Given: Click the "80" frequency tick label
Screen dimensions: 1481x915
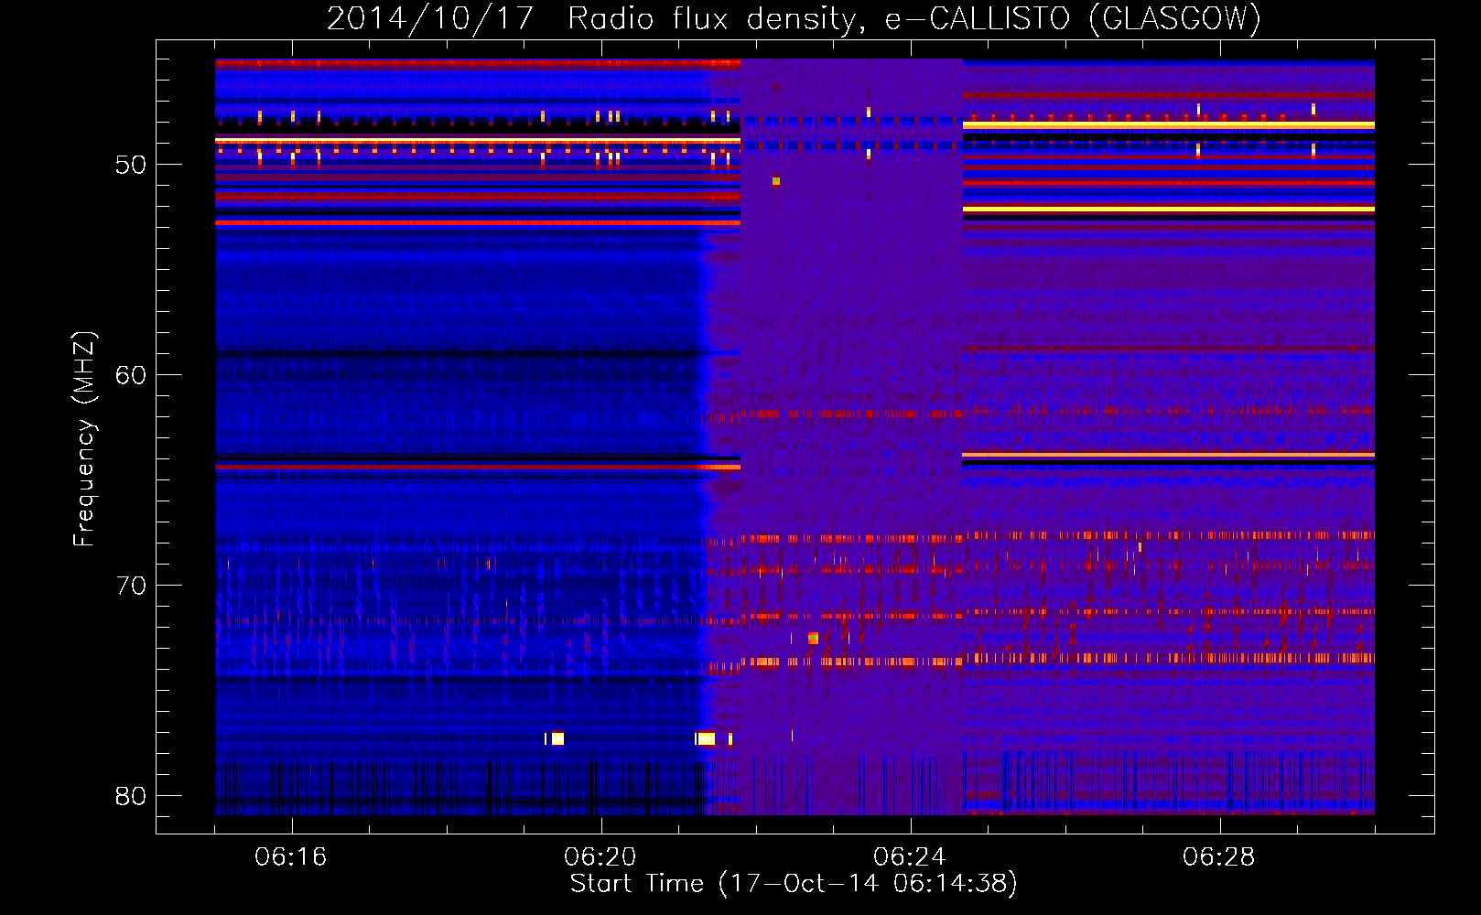Looking at the screenshot, I should pos(131,796).
